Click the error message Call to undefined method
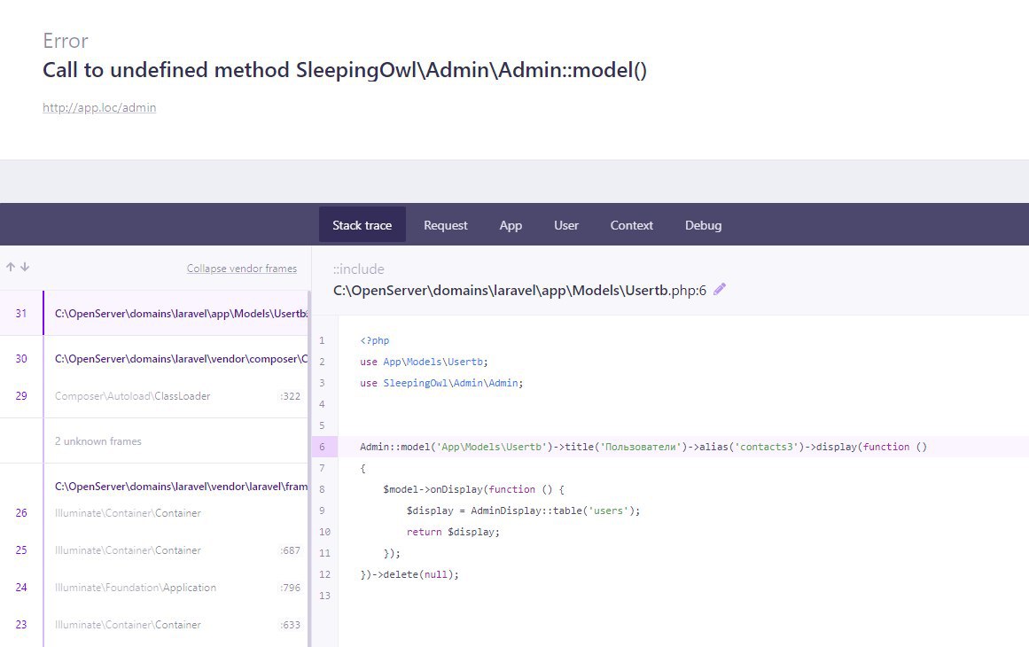 click(x=345, y=69)
